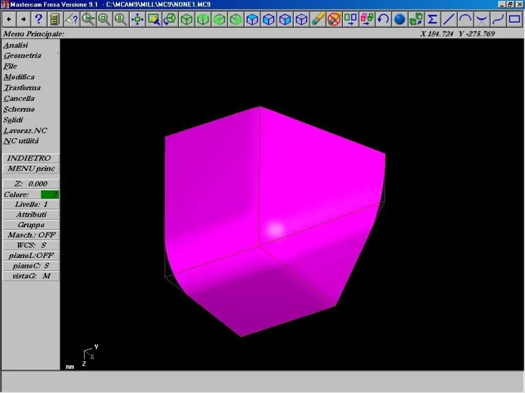The image size is (525, 393).
Task: Click the analyze entity pointer-question icon
Action: [71, 19]
